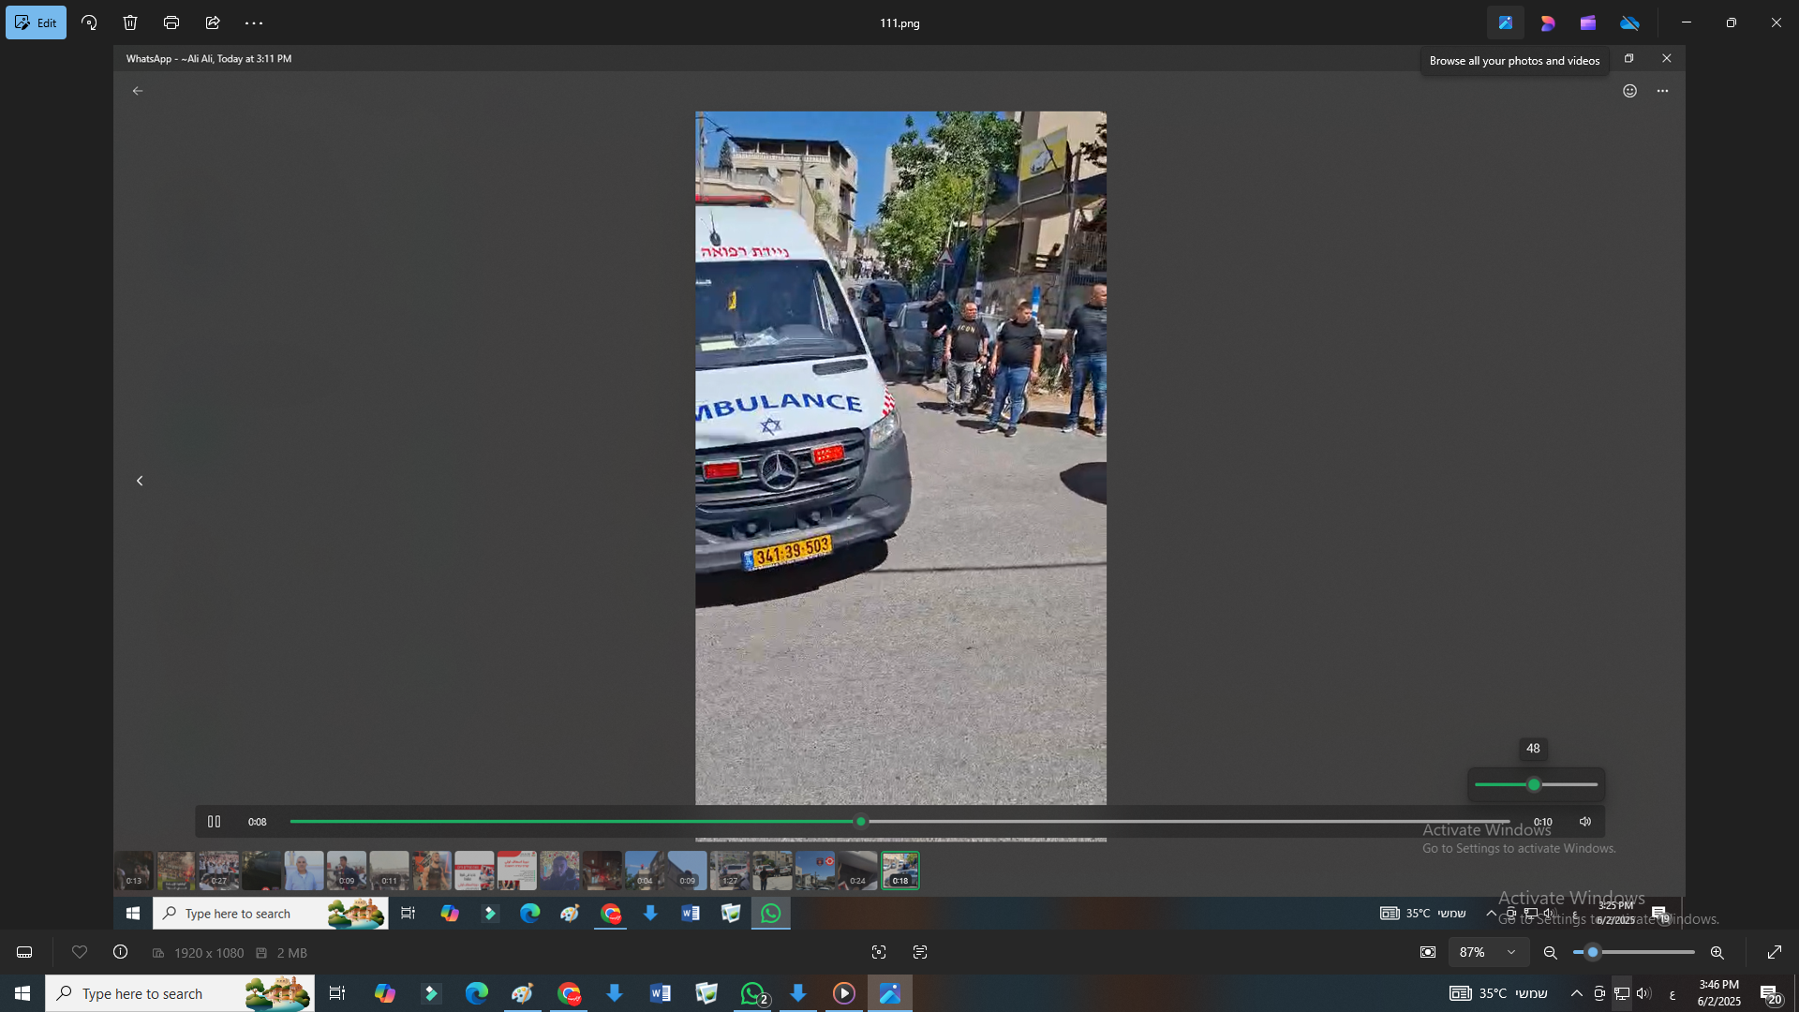
Task: Scan text in the image
Action: pos(920,952)
